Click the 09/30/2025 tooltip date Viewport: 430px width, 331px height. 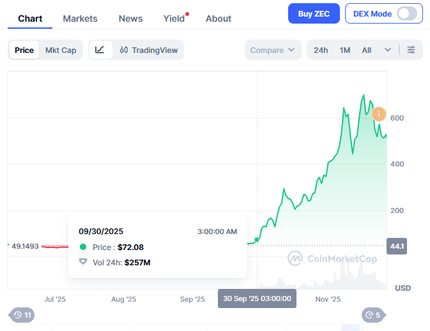pyautogui.click(x=101, y=232)
